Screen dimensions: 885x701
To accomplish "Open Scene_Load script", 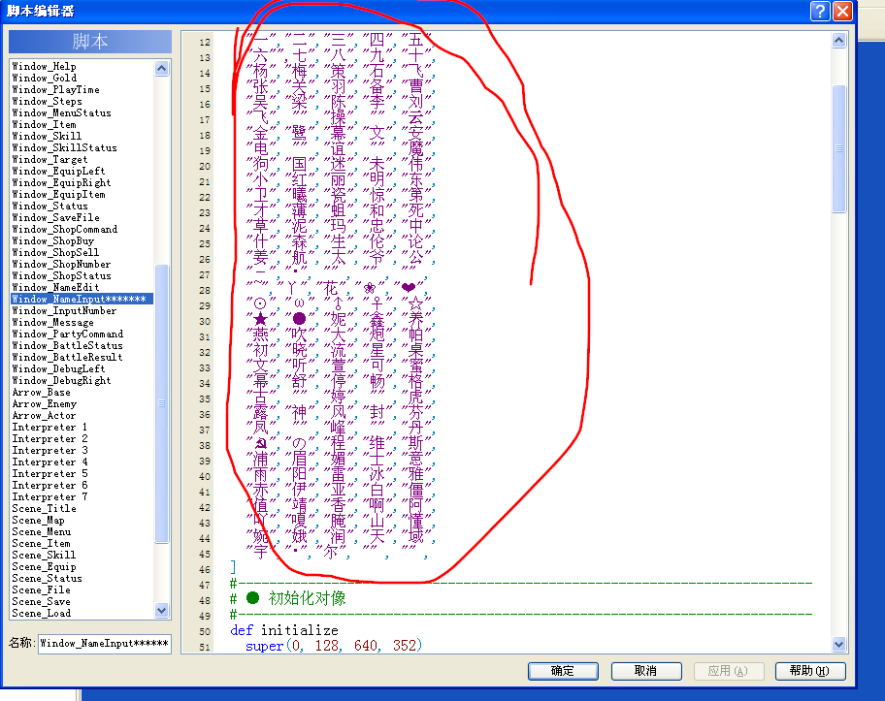I will point(41,613).
